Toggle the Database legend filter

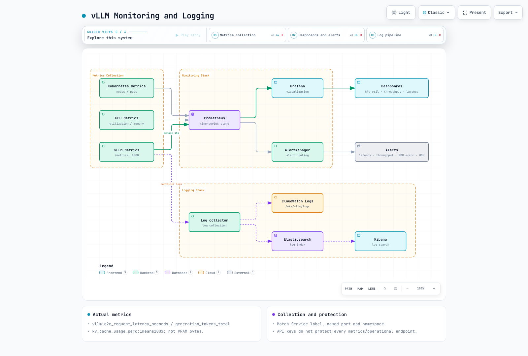pyautogui.click(x=179, y=273)
